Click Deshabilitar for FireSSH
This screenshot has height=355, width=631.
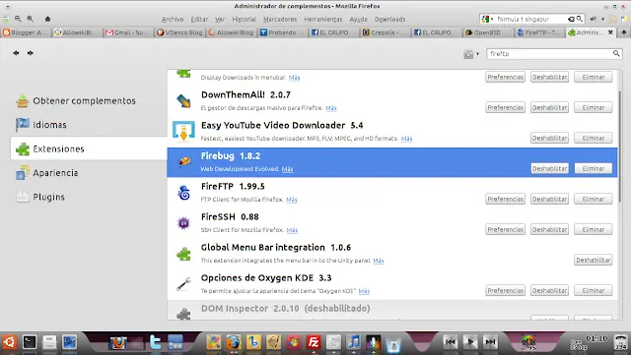pos(550,230)
